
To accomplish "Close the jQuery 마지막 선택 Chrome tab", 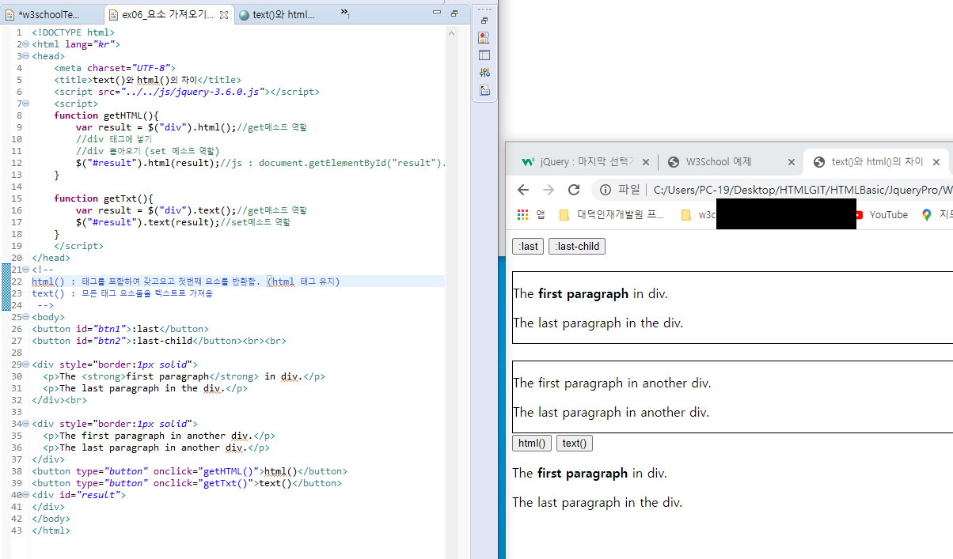I will pos(646,162).
